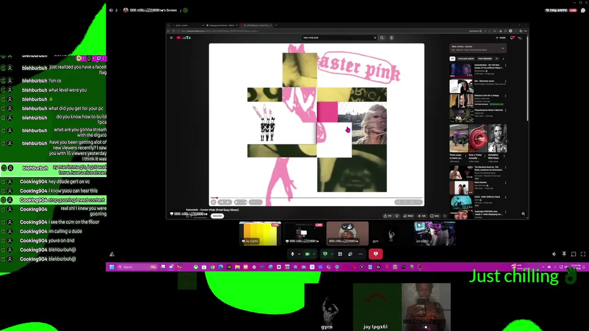589x331 pixels.
Task: Click the YouTube Create button
Action: tap(501, 38)
